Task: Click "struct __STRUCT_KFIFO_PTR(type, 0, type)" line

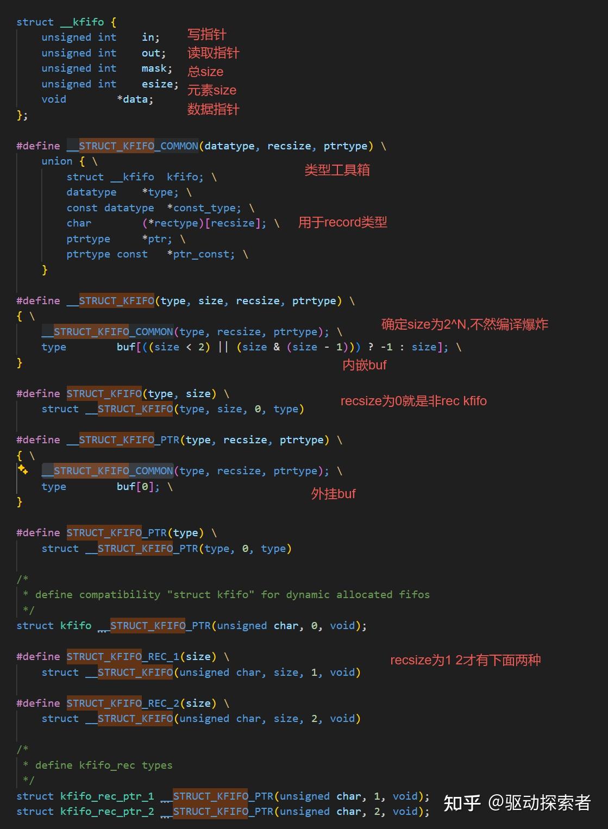Action: coord(167,549)
